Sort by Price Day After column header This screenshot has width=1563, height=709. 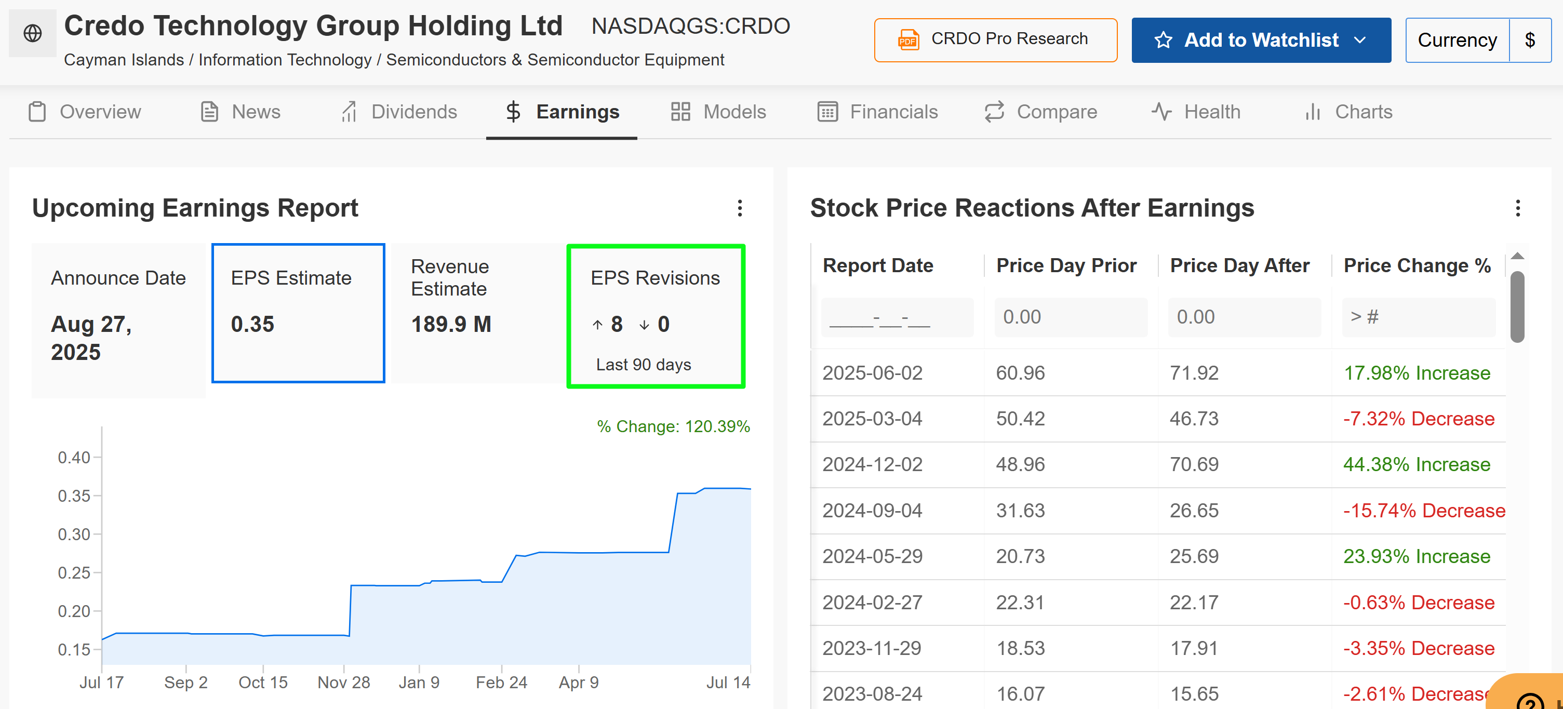click(x=1239, y=265)
